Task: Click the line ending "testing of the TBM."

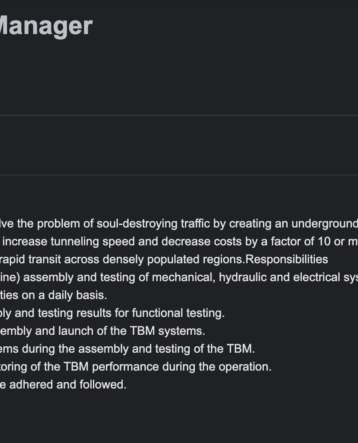Action: pos(127,348)
